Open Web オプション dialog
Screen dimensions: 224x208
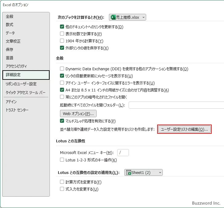(x=78, y=114)
